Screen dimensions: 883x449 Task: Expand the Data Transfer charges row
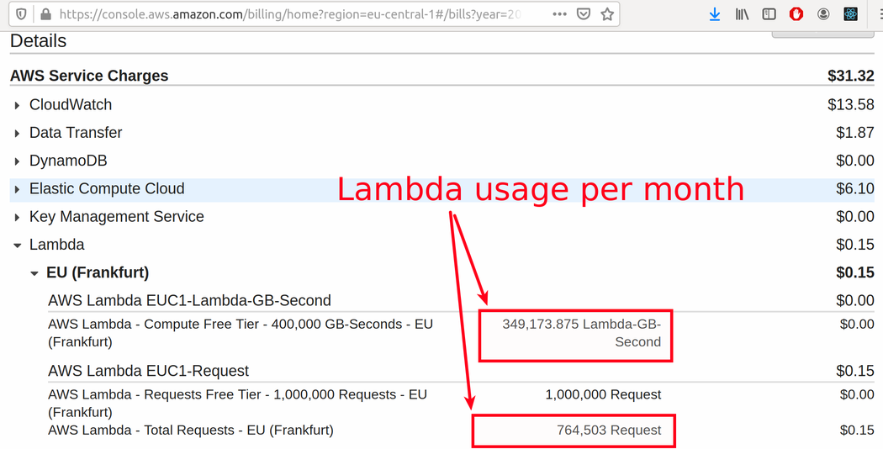(17, 134)
